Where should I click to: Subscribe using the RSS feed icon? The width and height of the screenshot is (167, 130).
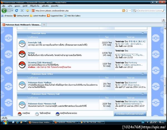[123, 11]
